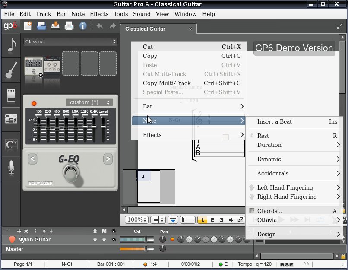Open a file with the folder icon
The width and height of the screenshot is (348, 270).
pos(41,26)
